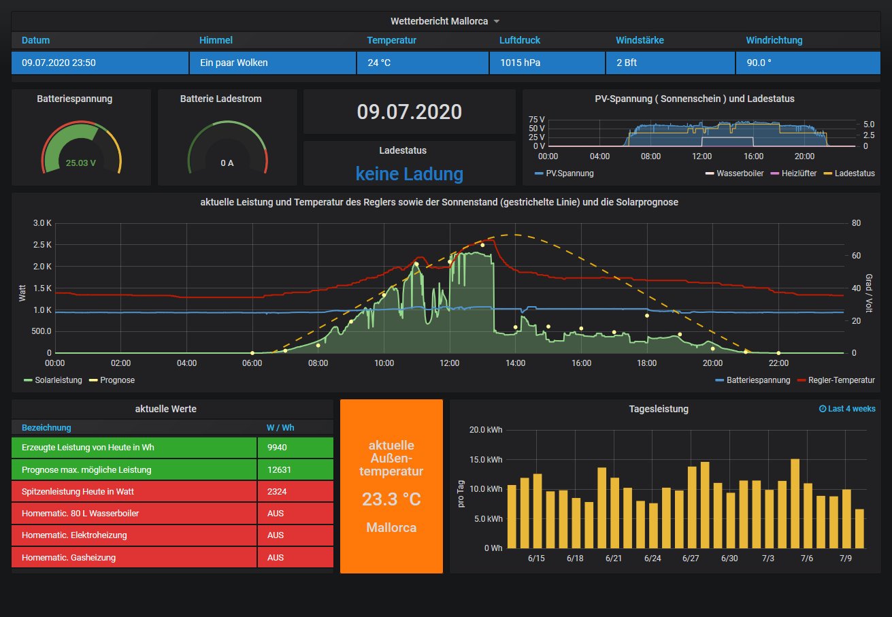Click the orange Außentemperatur Mallorca panel

click(391, 486)
